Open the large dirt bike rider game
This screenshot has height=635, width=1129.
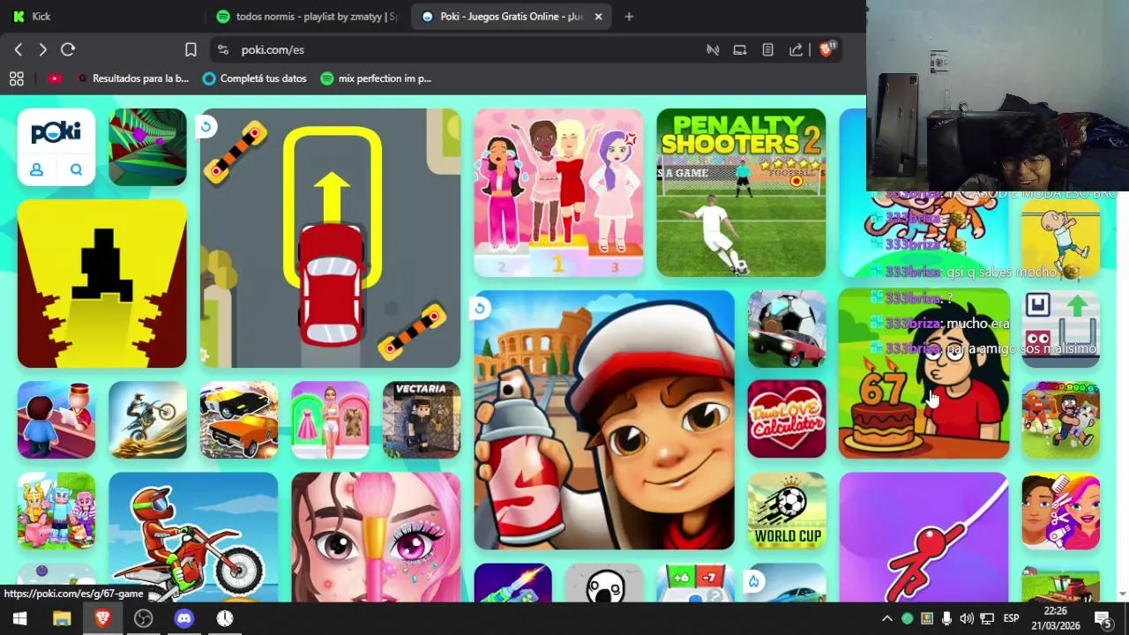pyautogui.click(x=193, y=537)
